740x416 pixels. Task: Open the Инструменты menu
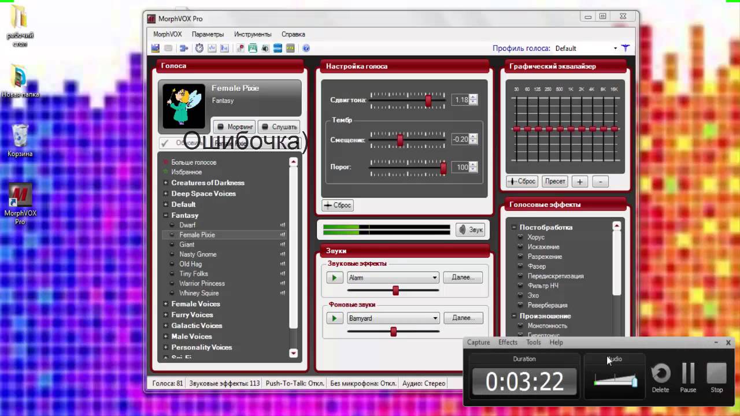coord(253,35)
